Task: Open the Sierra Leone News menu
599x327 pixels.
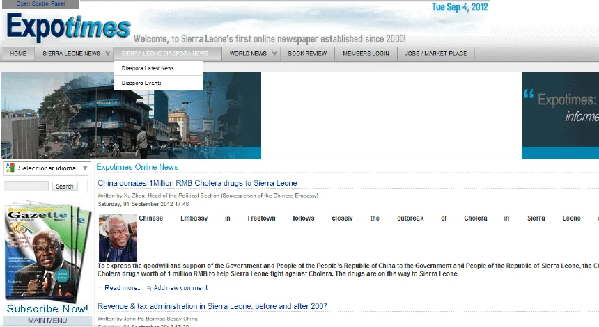Action: click(x=72, y=54)
